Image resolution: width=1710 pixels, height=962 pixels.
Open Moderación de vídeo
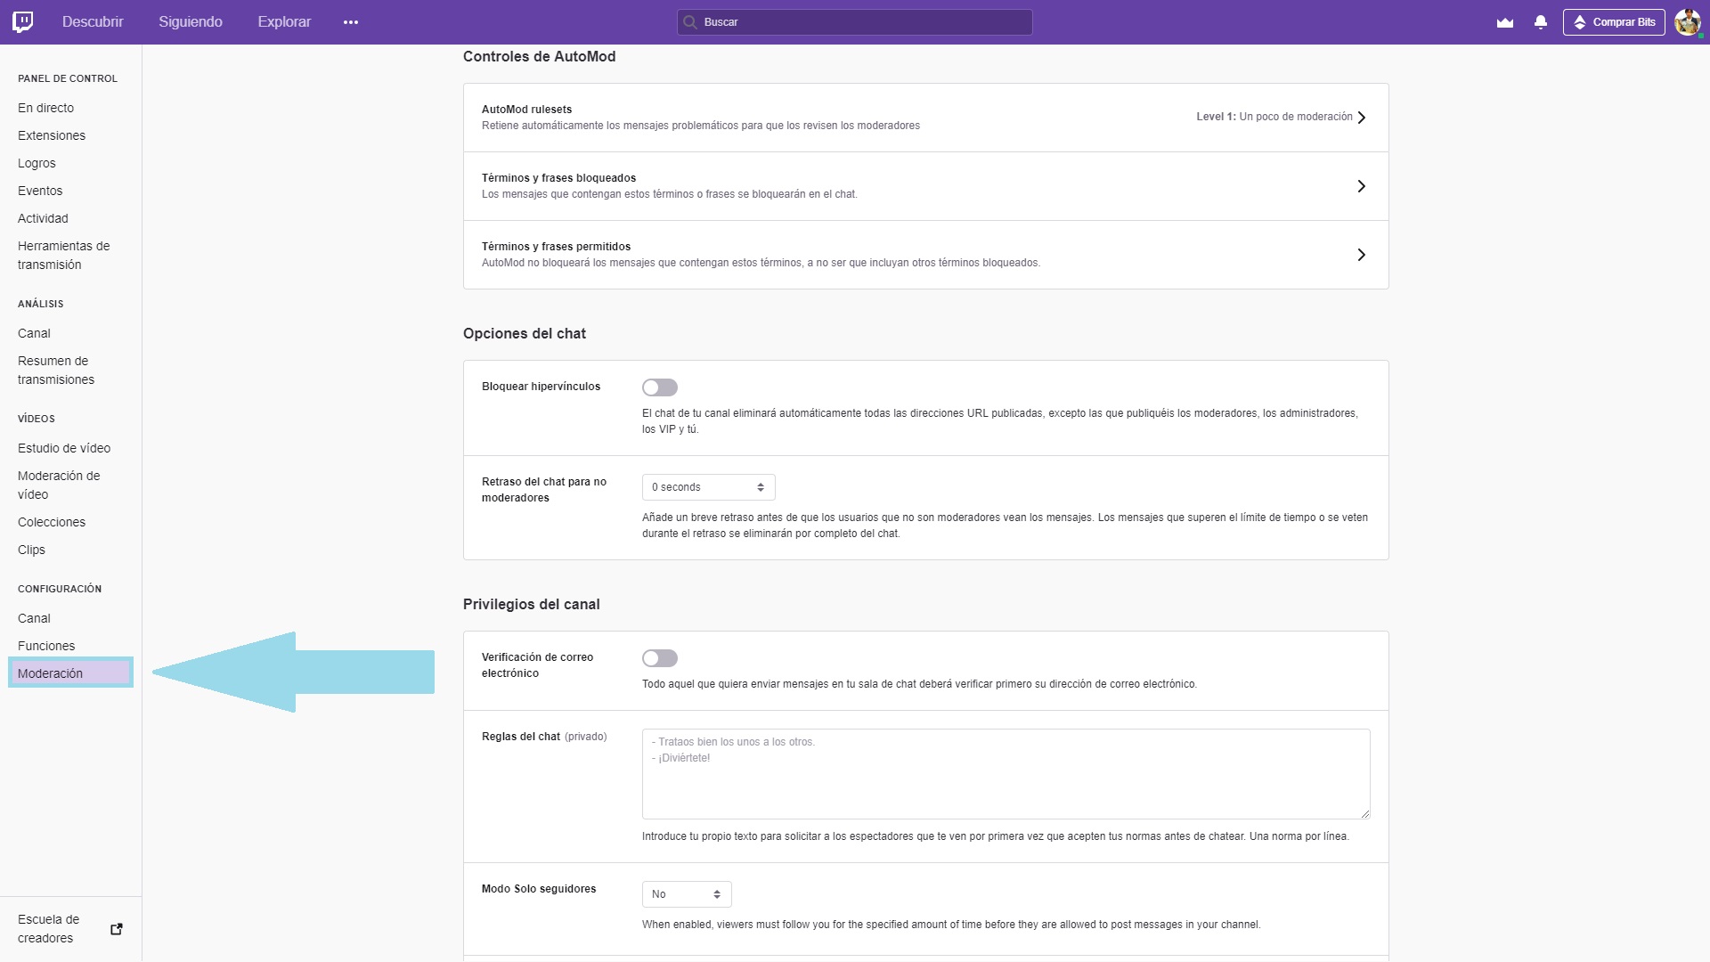(x=59, y=485)
